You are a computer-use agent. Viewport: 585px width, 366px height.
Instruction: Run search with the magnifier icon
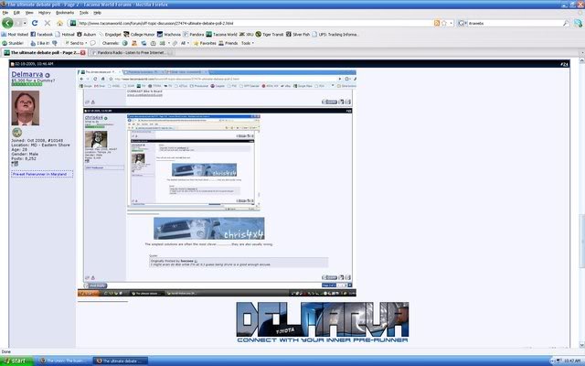[x=566, y=23]
